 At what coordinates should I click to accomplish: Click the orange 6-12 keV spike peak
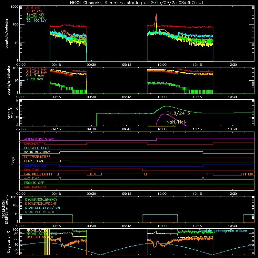tap(156, 14)
